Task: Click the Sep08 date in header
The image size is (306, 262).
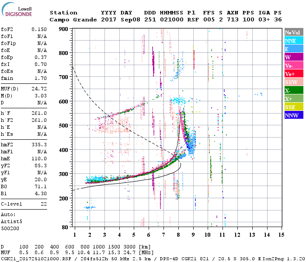Action: (130, 20)
